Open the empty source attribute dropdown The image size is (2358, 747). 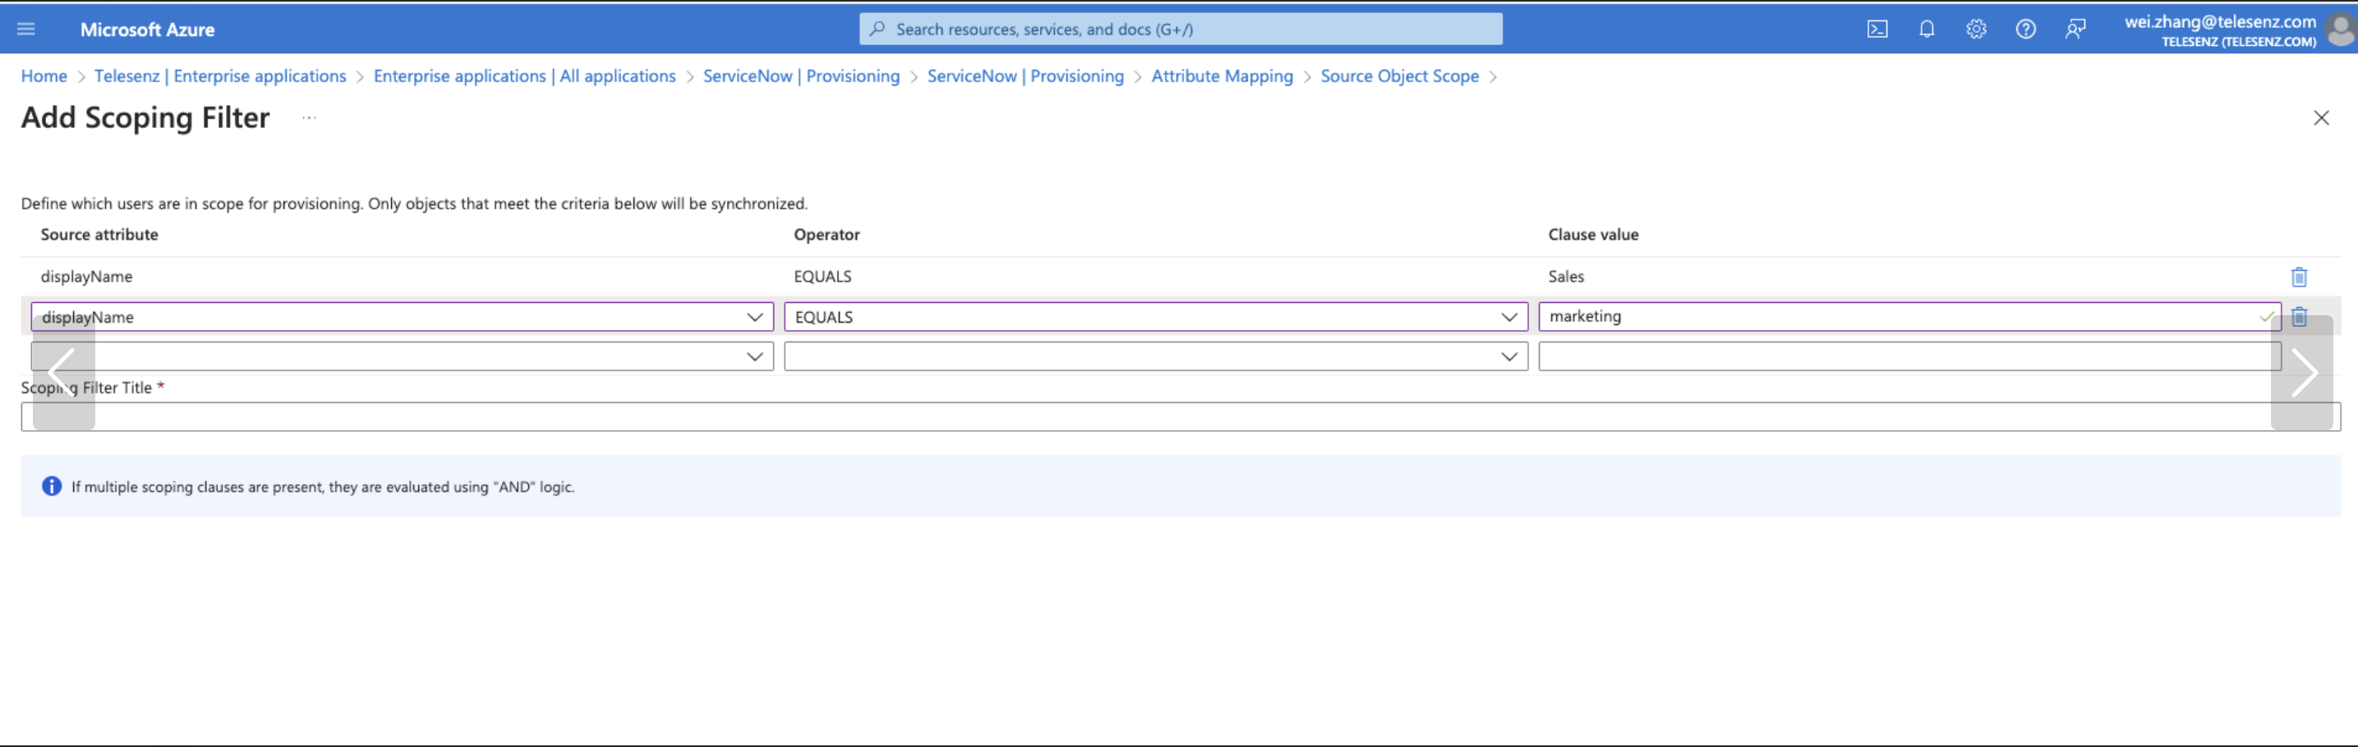(x=402, y=356)
